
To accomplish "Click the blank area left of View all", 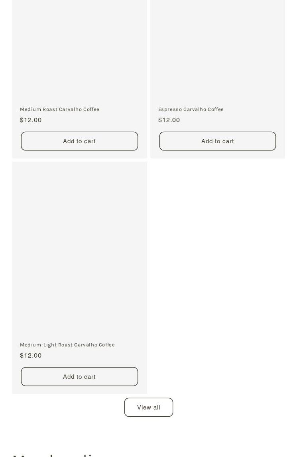I will [64, 407].
